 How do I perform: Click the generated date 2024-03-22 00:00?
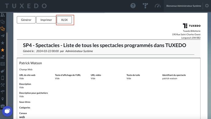click(x=47, y=51)
